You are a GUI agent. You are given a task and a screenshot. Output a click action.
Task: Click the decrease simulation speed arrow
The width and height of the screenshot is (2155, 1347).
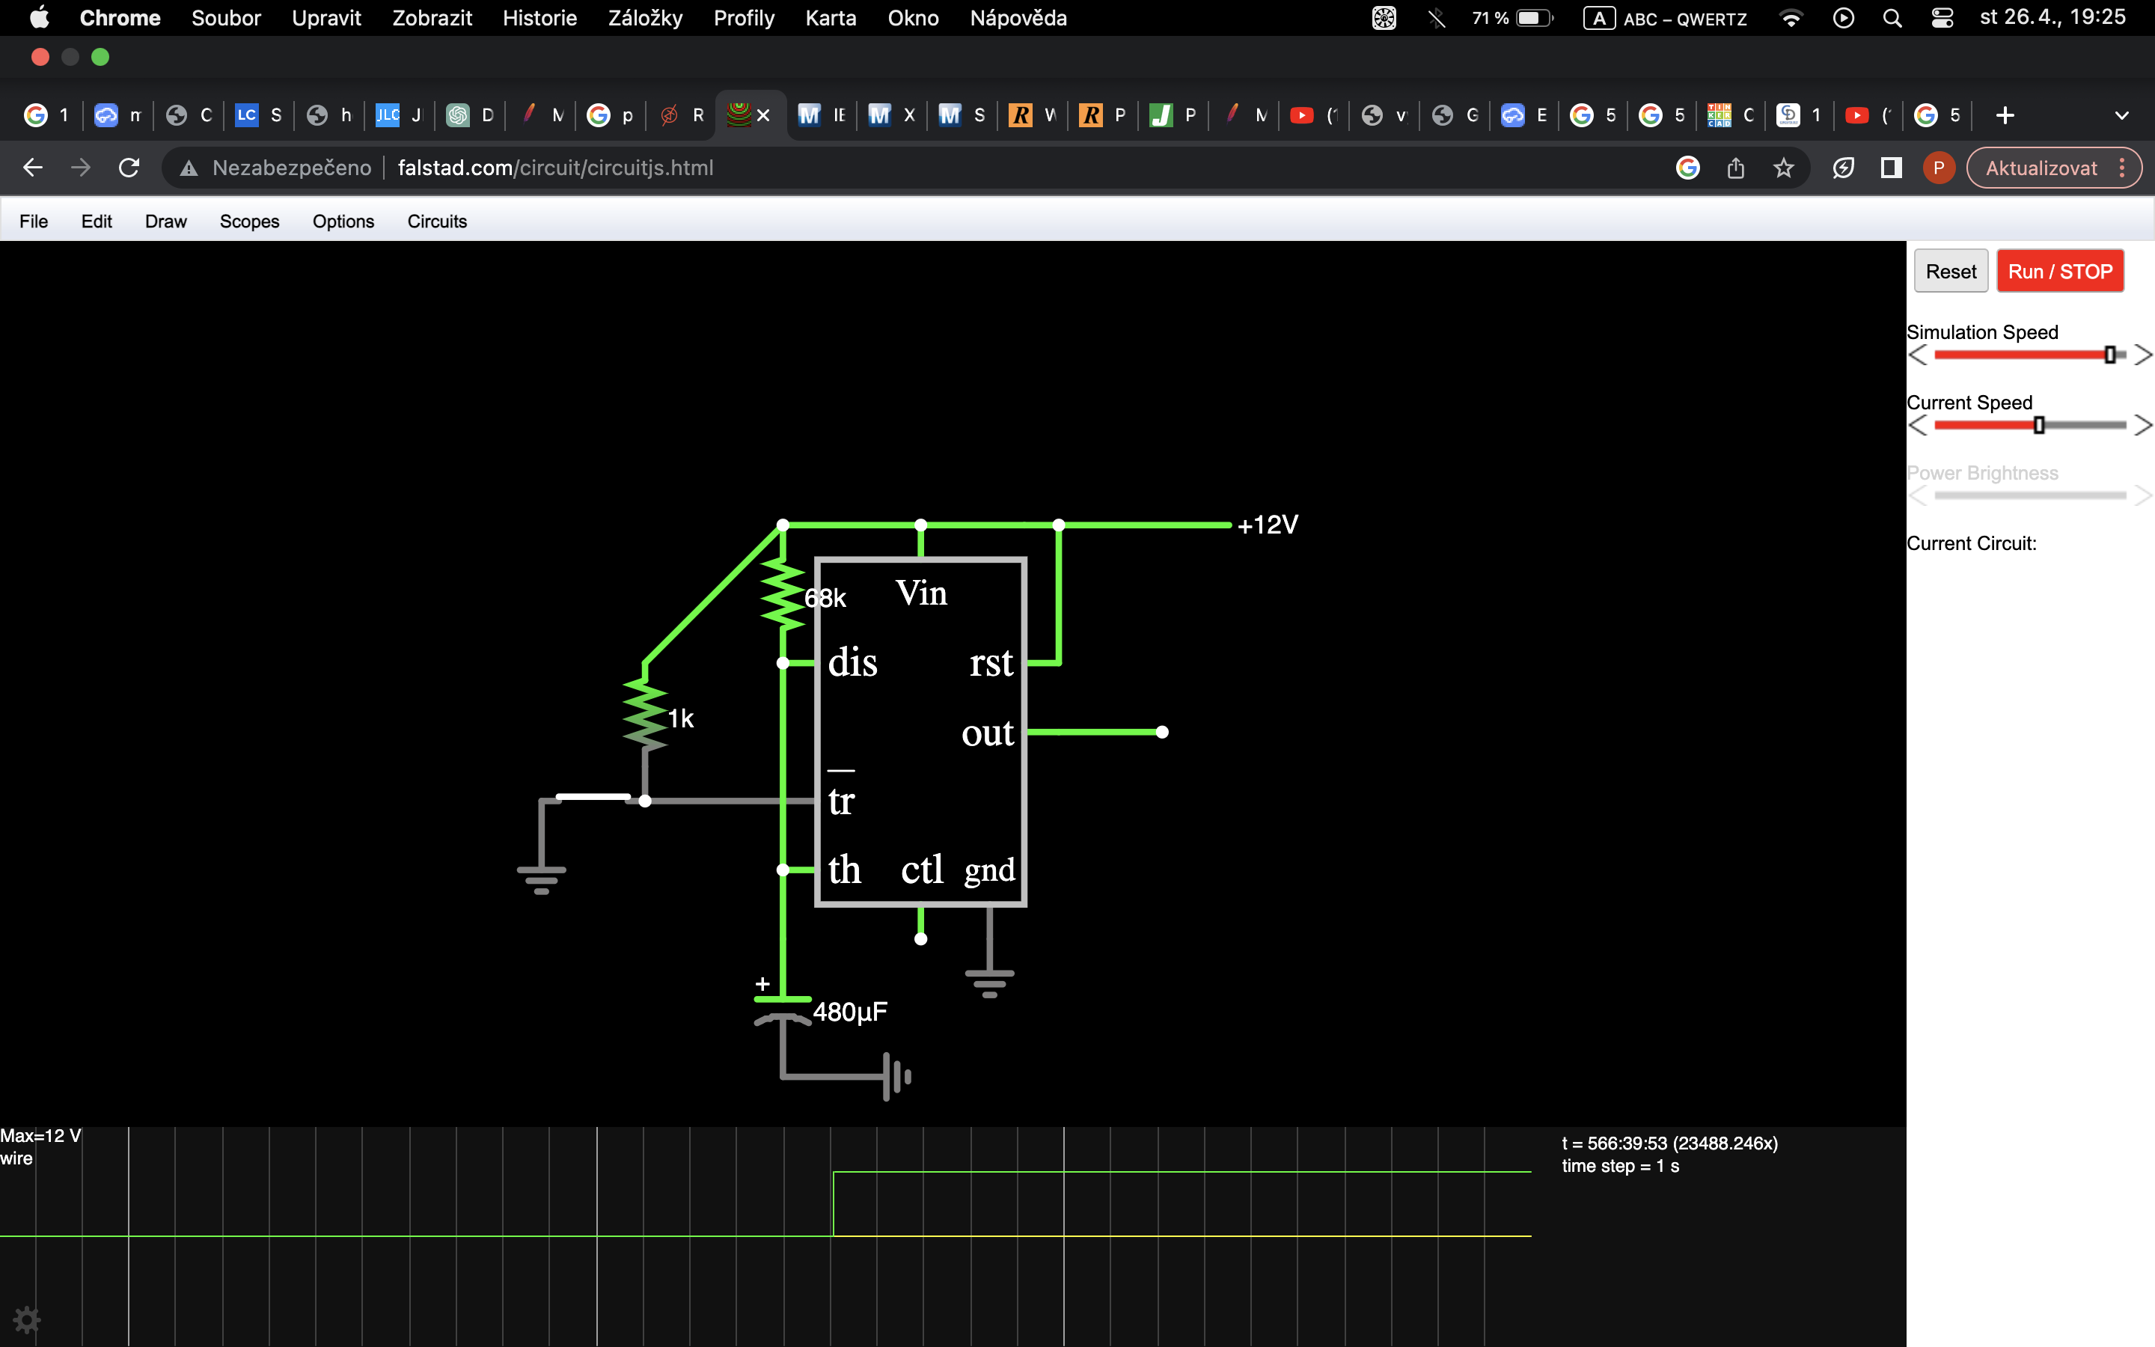point(1916,354)
